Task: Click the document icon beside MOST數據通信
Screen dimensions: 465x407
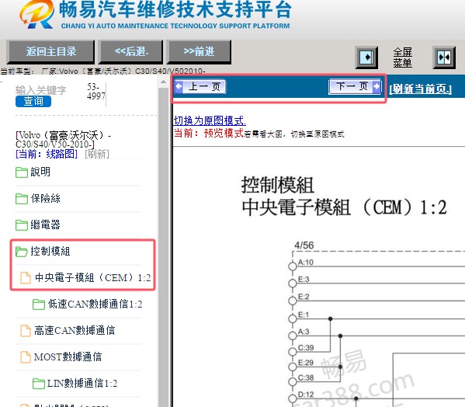Action: [x=25, y=357]
